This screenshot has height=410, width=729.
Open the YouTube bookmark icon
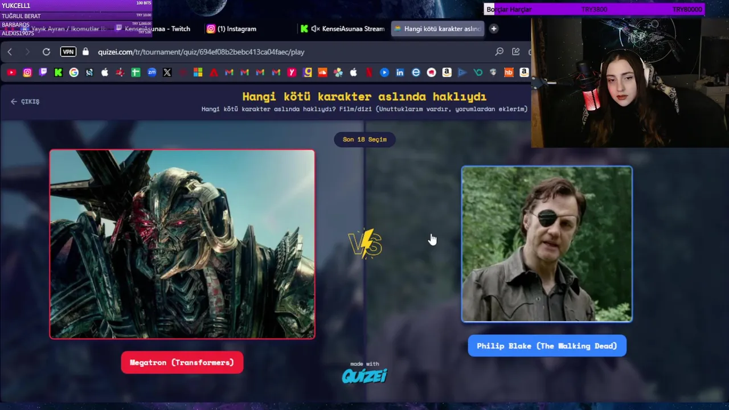(11, 72)
